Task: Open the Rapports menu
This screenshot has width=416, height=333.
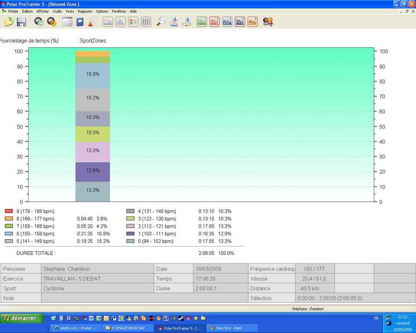Action: [85, 11]
